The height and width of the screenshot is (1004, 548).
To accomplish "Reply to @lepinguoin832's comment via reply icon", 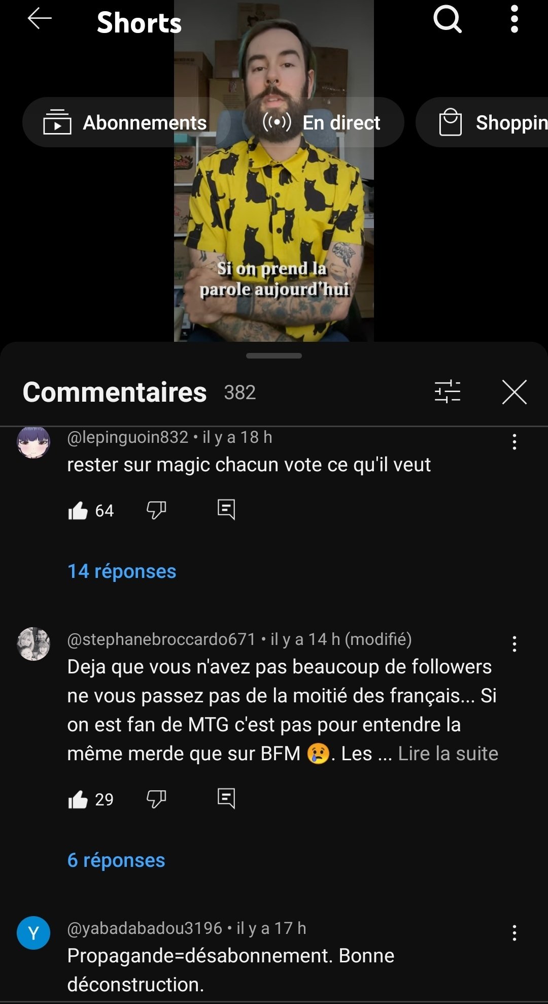I will (x=226, y=509).
